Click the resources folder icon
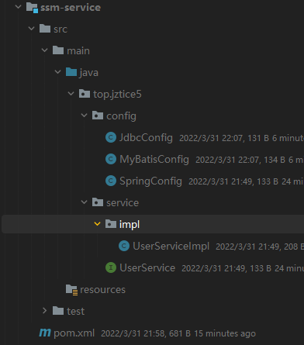This screenshot has height=345, width=304. click(x=71, y=290)
